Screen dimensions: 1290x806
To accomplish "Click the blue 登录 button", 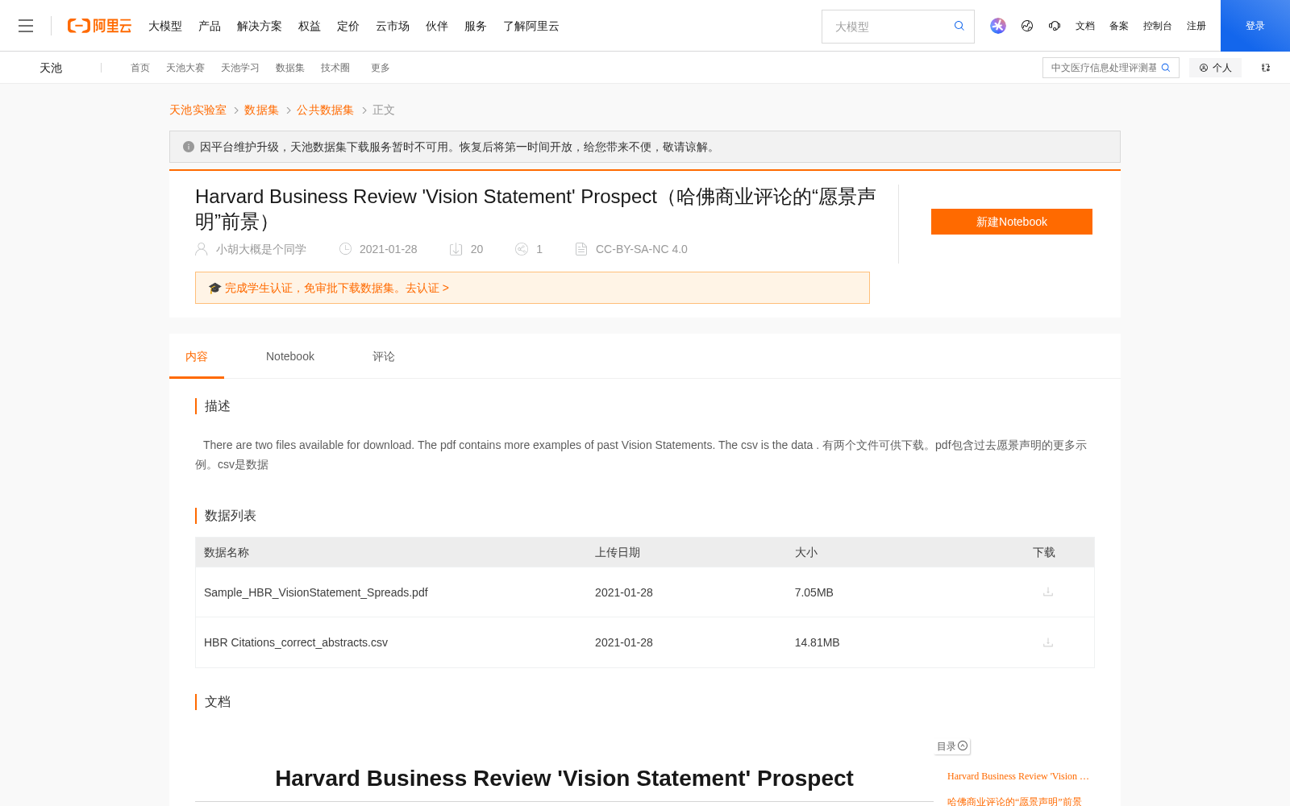I will click(1255, 26).
